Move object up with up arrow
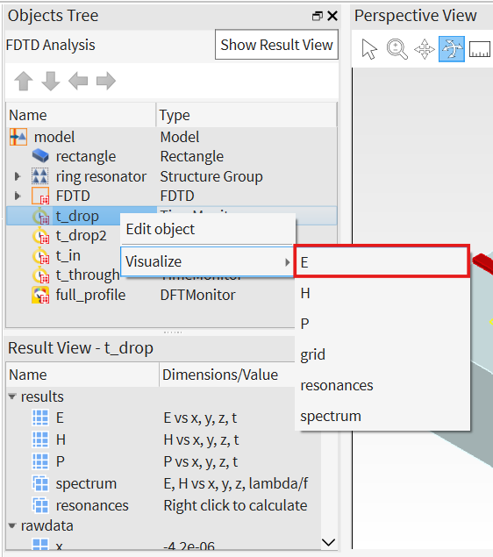The image size is (493, 557). pos(24,81)
